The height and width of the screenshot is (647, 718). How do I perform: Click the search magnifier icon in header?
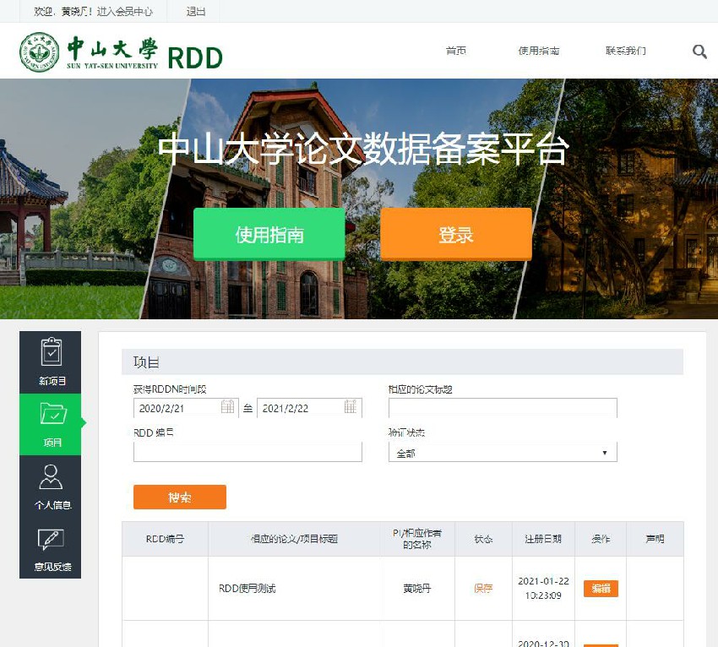(x=699, y=52)
